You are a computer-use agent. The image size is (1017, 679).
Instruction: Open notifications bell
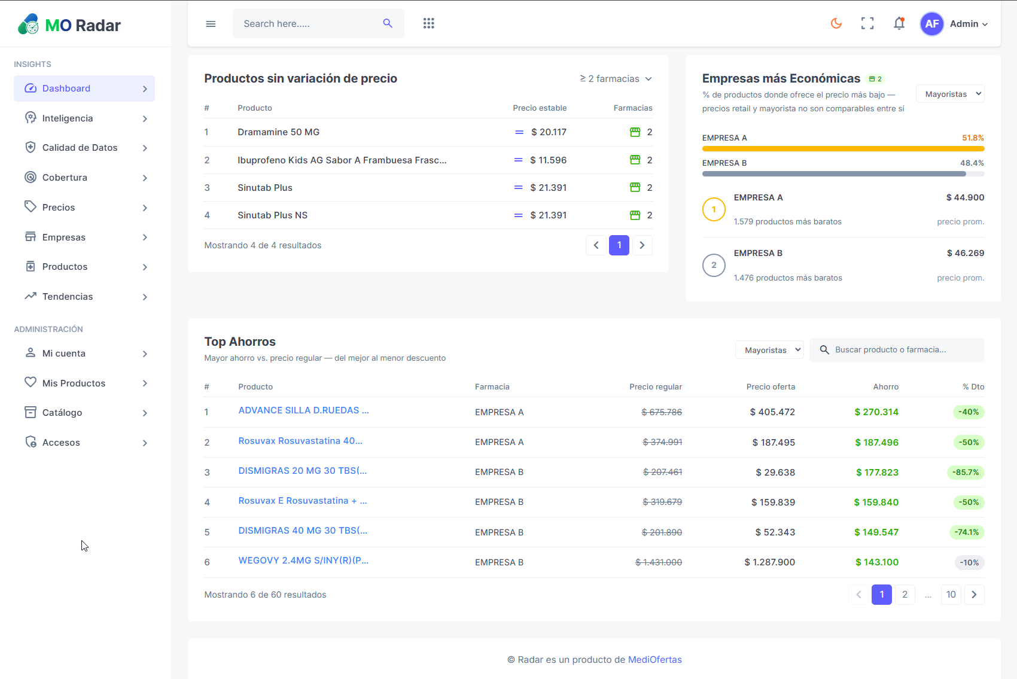[899, 23]
